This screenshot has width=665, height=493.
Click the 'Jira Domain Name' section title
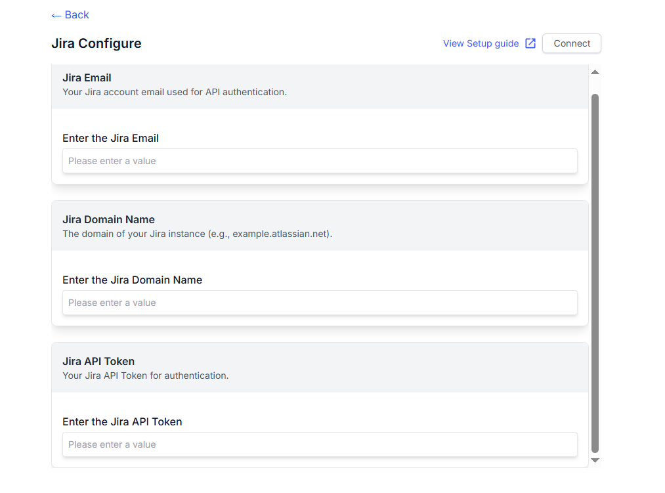108,219
